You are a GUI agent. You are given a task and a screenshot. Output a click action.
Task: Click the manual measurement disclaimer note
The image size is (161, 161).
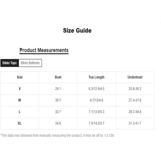click(57, 136)
